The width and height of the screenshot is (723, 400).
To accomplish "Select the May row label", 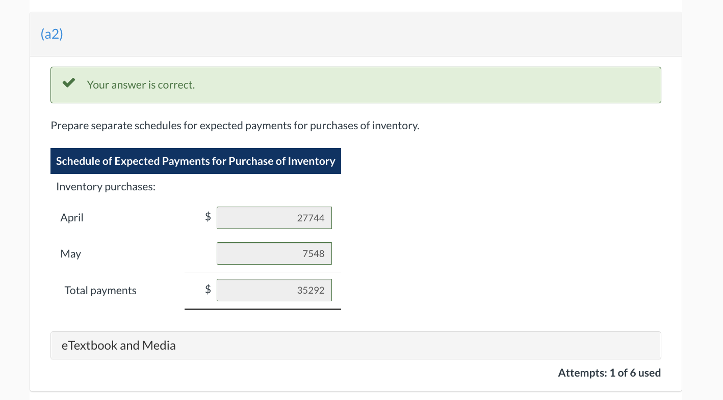I will click(x=71, y=253).
